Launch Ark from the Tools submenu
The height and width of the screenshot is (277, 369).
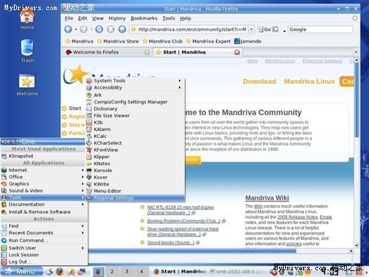pos(135,95)
